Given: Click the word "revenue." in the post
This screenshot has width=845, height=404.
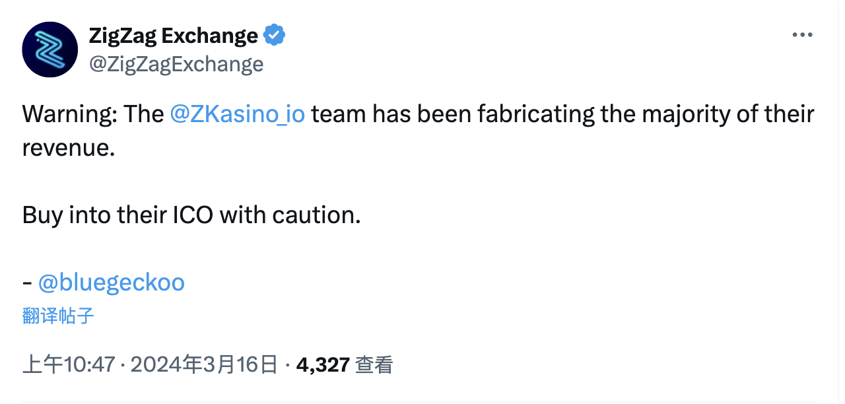Looking at the screenshot, I should click(69, 148).
